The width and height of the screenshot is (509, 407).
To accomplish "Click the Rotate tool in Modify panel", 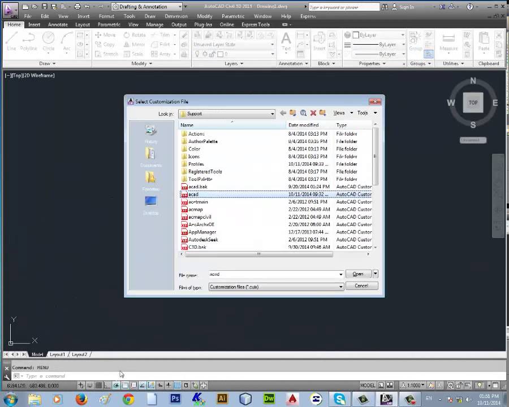I will click(x=135, y=34).
